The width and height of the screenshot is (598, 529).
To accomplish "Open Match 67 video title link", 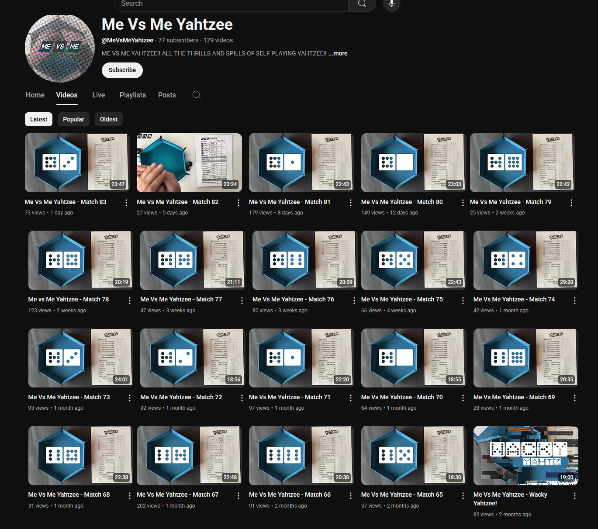I will (x=178, y=494).
